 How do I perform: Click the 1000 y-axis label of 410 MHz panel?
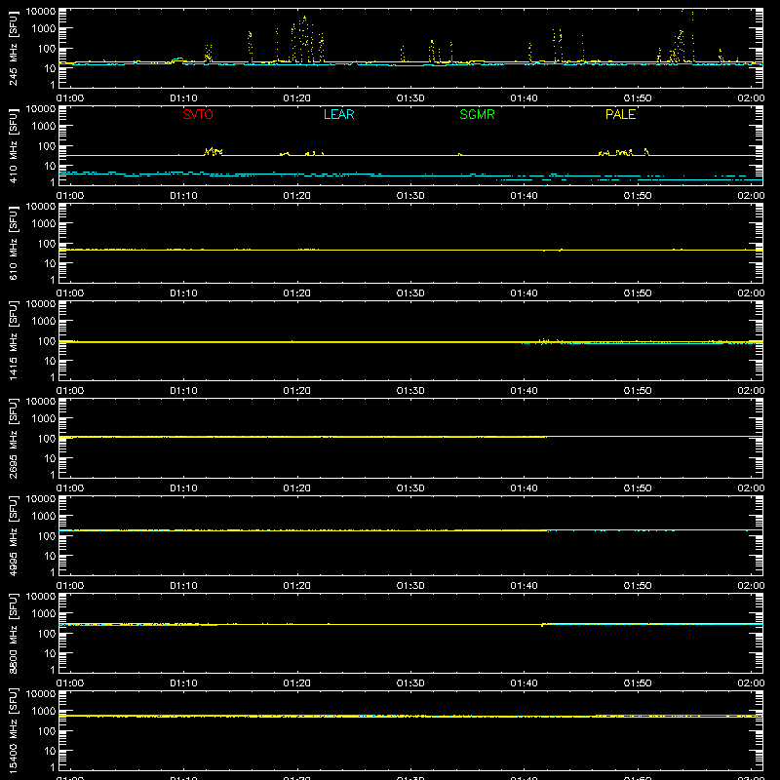point(44,127)
